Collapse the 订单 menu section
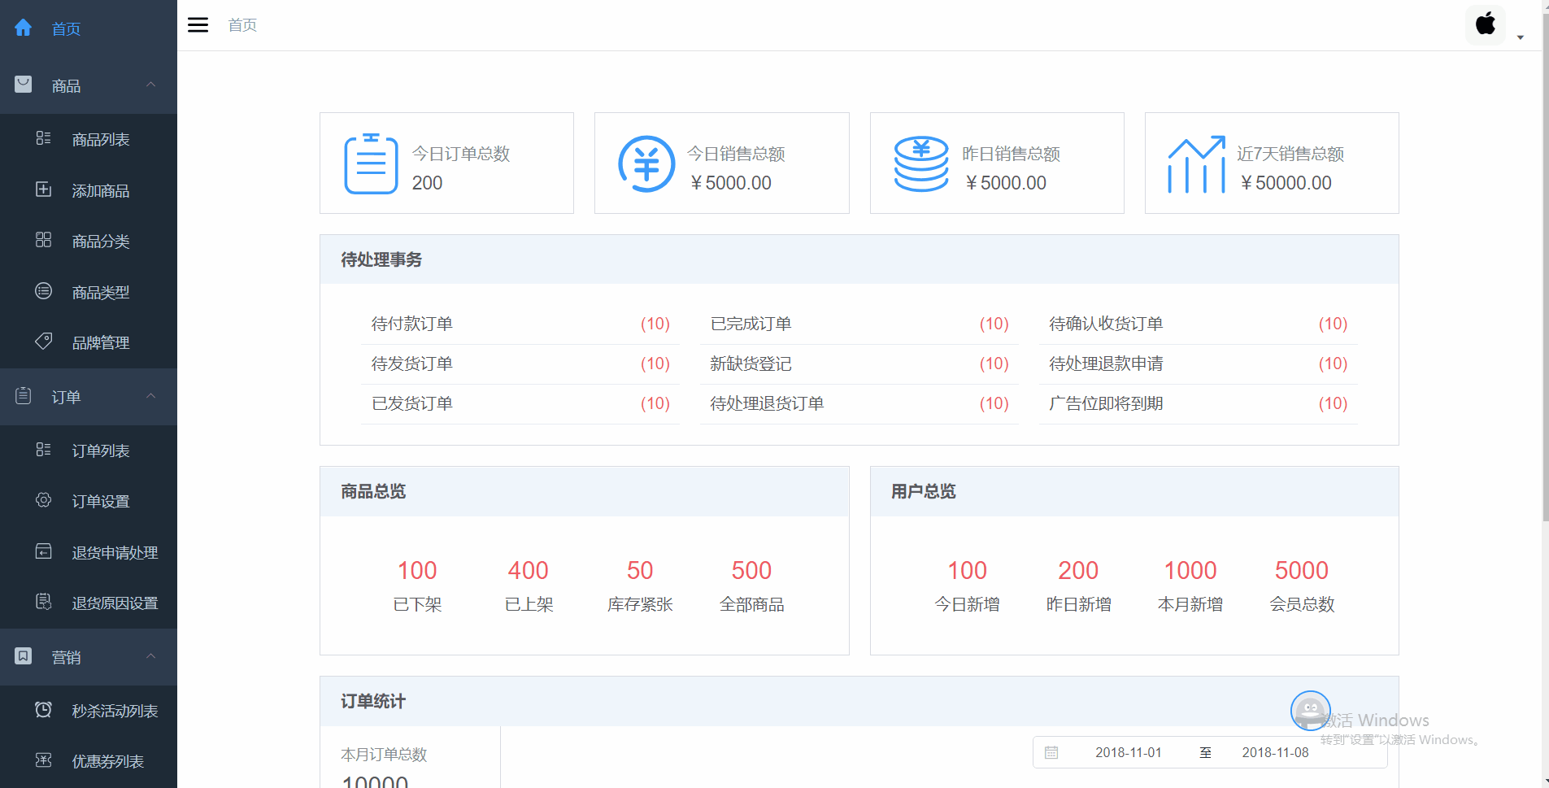The height and width of the screenshot is (788, 1549). [x=150, y=396]
